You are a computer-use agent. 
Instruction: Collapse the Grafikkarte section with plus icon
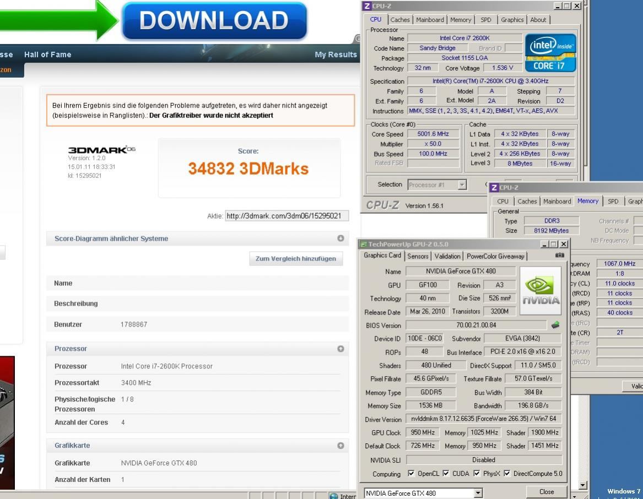[x=341, y=445]
